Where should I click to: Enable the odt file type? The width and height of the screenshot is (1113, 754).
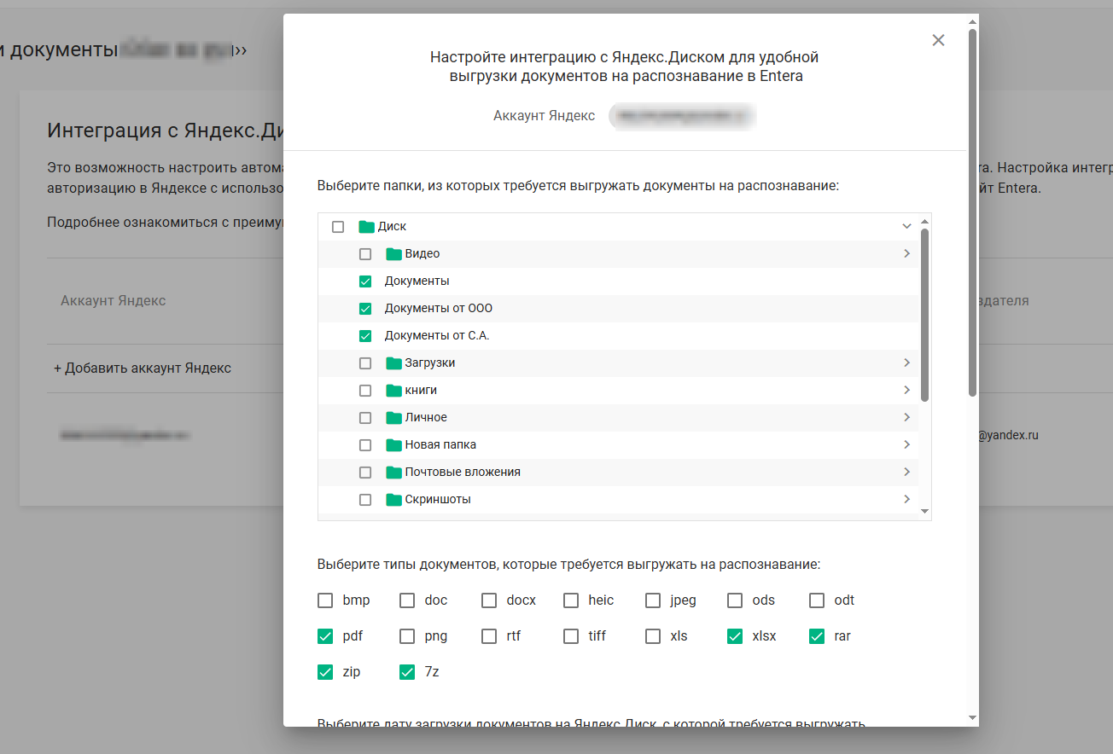point(817,600)
